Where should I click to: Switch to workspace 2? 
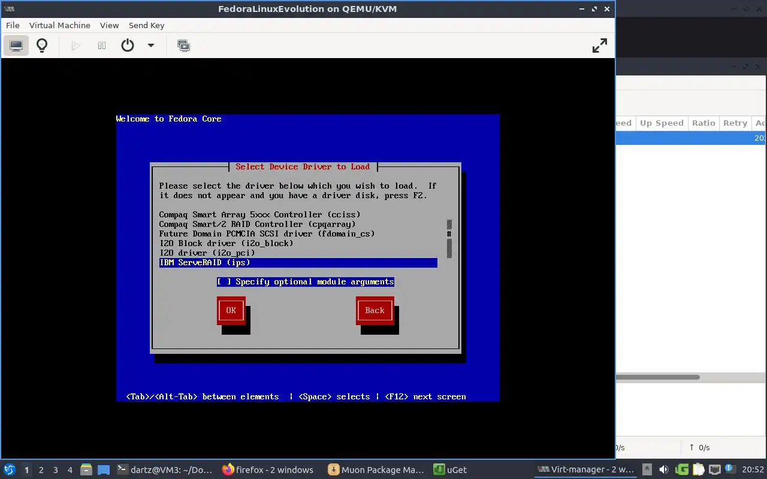point(41,470)
